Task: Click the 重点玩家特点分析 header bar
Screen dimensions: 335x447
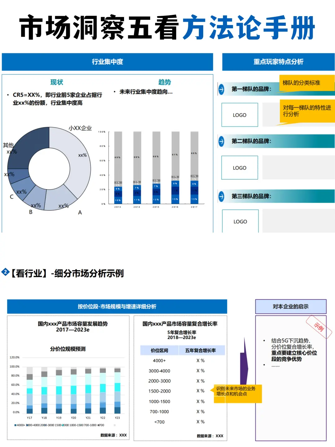Action: [x=279, y=62]
